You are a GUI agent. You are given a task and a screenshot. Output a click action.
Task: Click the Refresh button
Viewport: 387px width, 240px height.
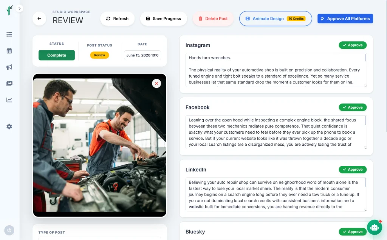coord(117,19)
